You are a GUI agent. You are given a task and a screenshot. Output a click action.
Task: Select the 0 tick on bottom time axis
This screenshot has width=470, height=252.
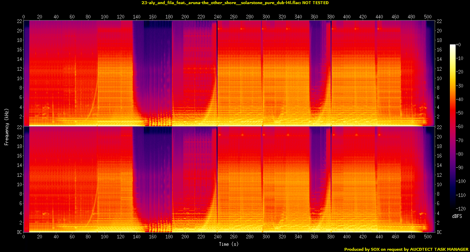[24, 237]
